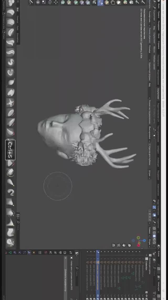The image size is (168, 300).
Task: Select the Box Mask tool
Action: pyautogui.click(x=119, y=2)
